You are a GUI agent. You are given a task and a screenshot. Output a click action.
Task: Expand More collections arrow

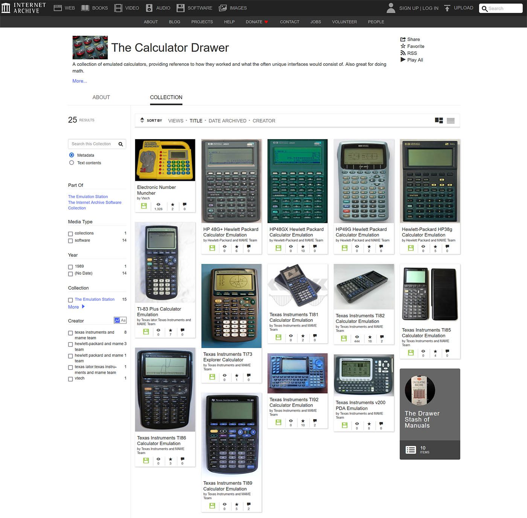tap(83, 307)
